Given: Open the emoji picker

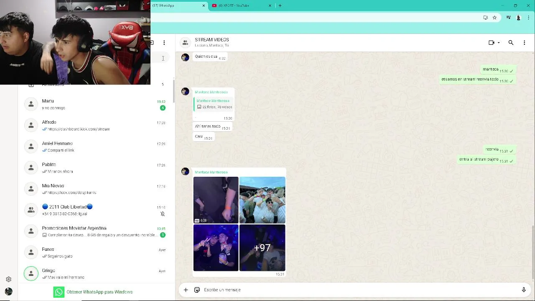Looking at the screenshot, I should [x=197, y=290].
